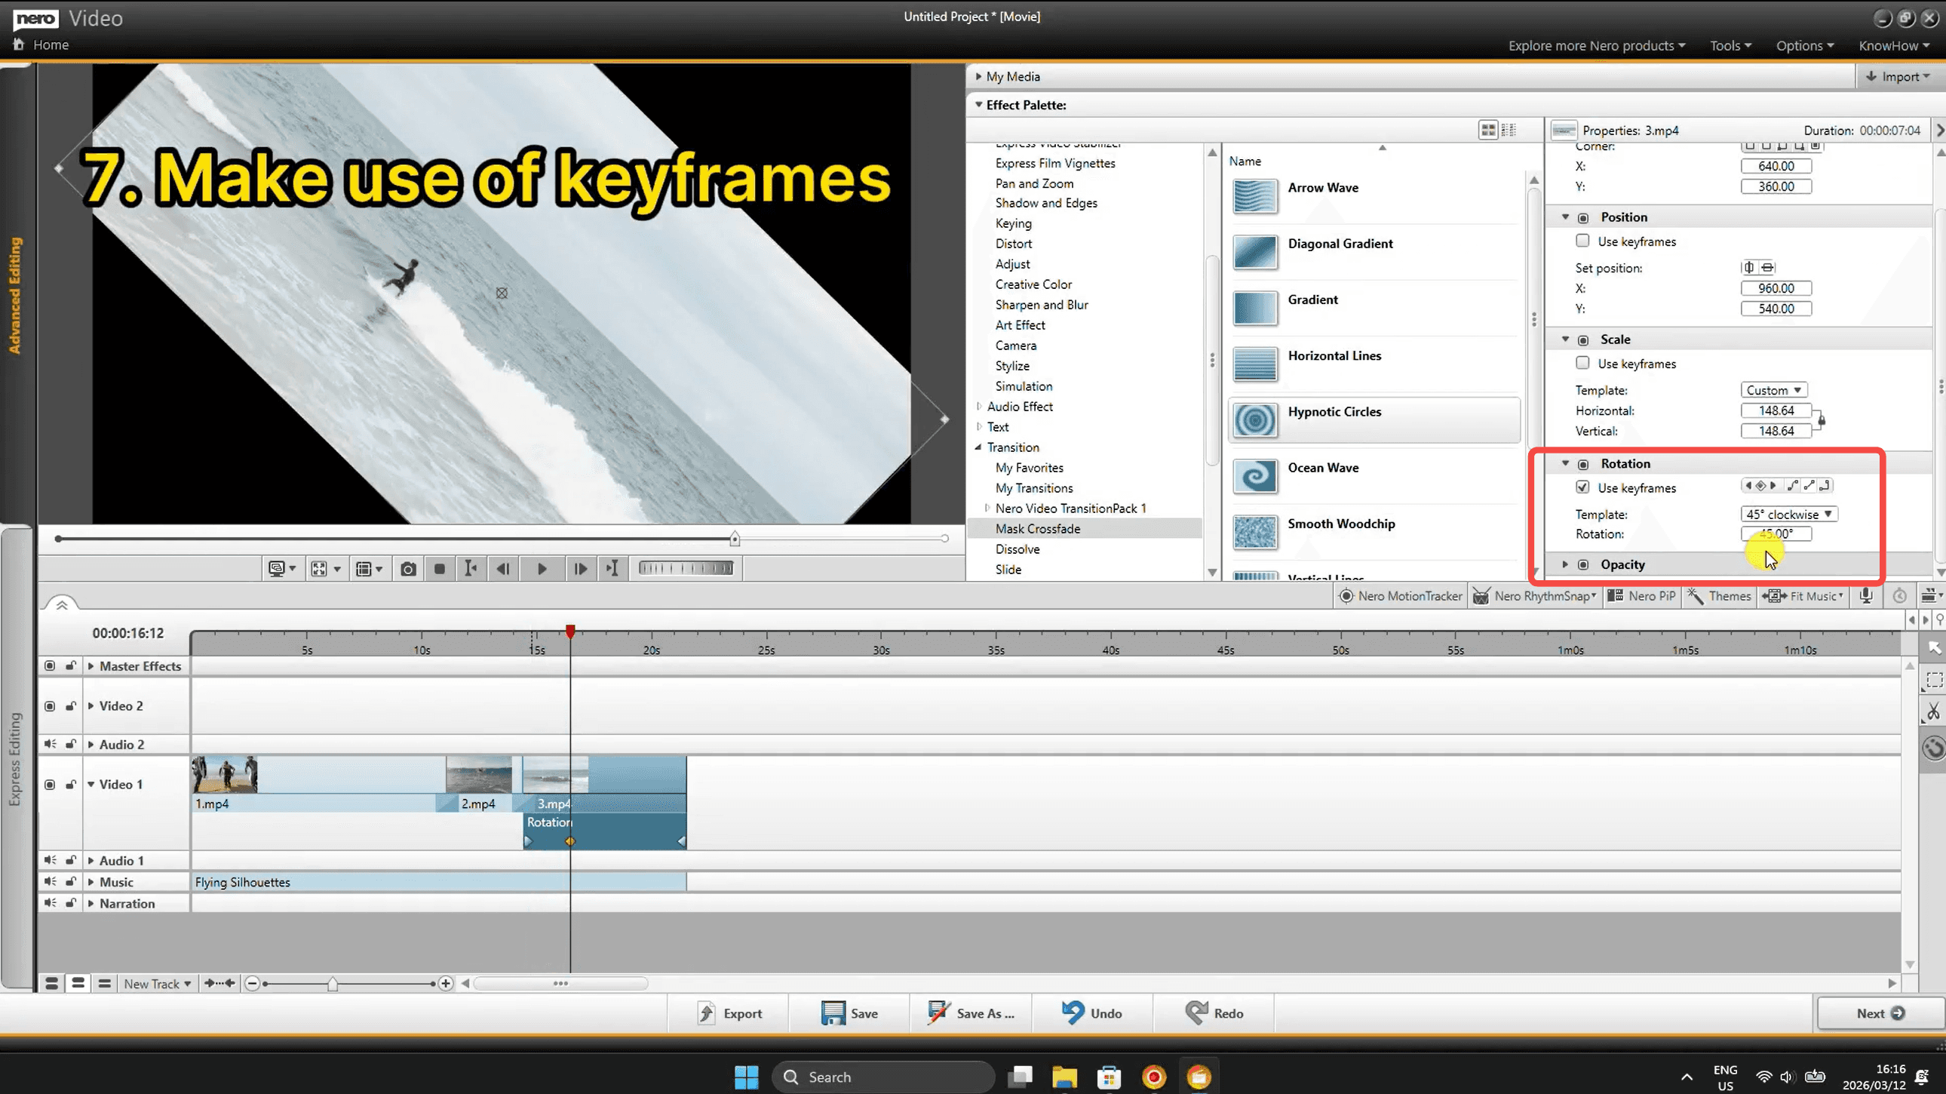Click the Next button
This screenshot has height=1094, width=1946.
pos(1879,1013)
